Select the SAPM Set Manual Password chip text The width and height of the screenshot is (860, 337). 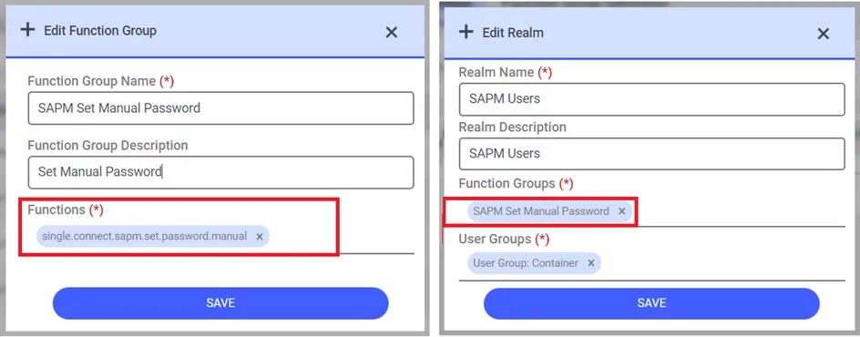point(541,211)
